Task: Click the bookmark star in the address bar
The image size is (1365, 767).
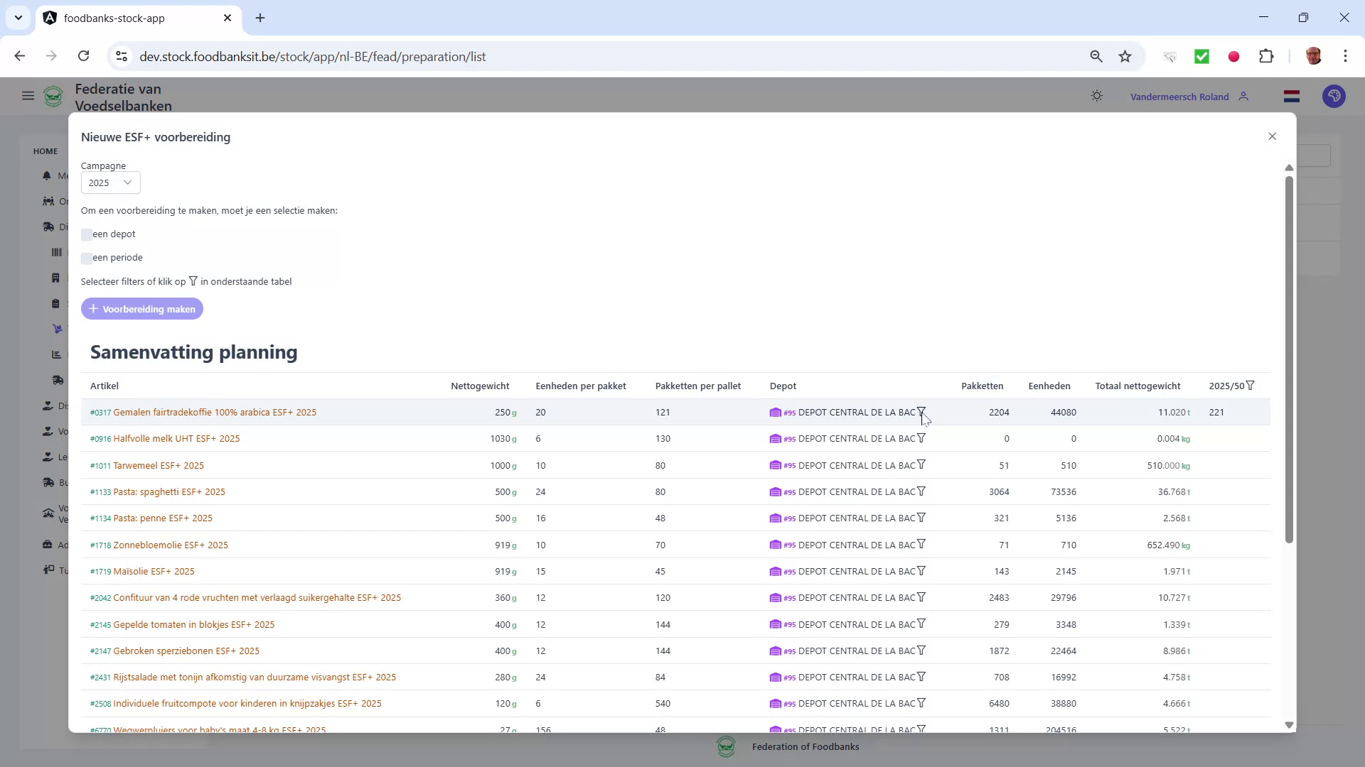Action: coord(1125,56)
